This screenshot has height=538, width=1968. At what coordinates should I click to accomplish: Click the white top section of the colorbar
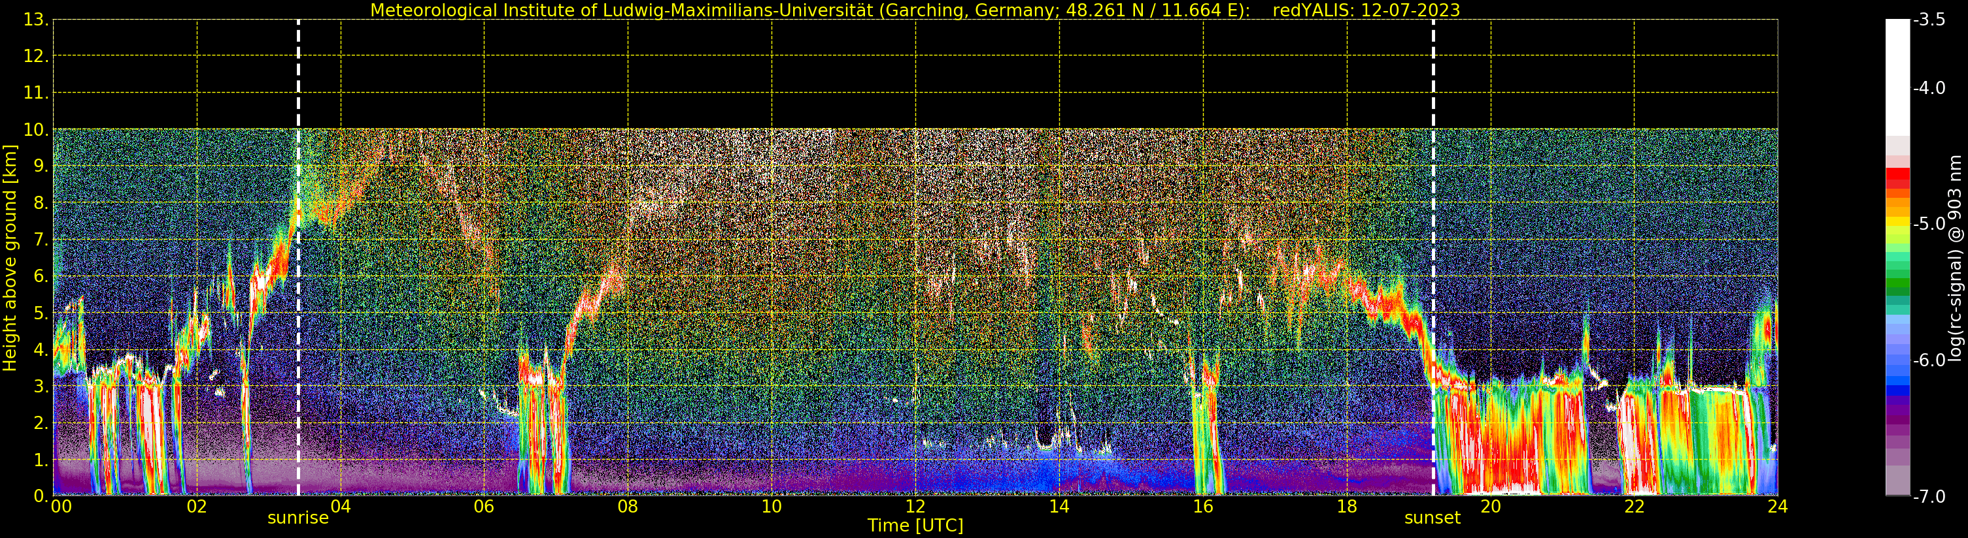1897,78
